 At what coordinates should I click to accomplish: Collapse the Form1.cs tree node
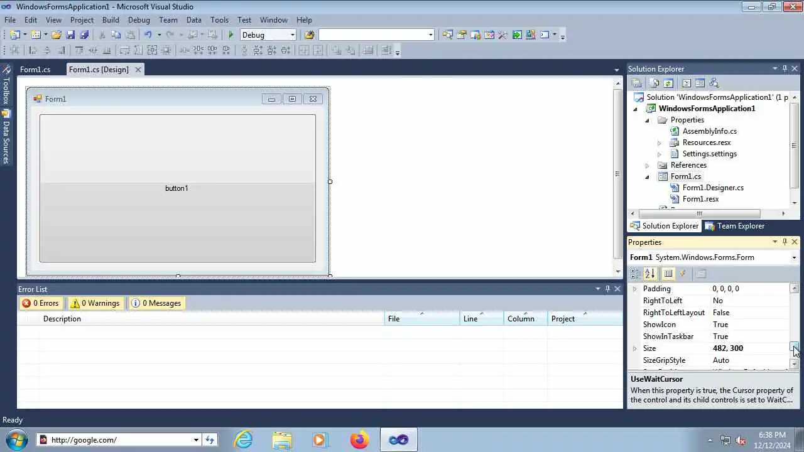tap(647, 176)
